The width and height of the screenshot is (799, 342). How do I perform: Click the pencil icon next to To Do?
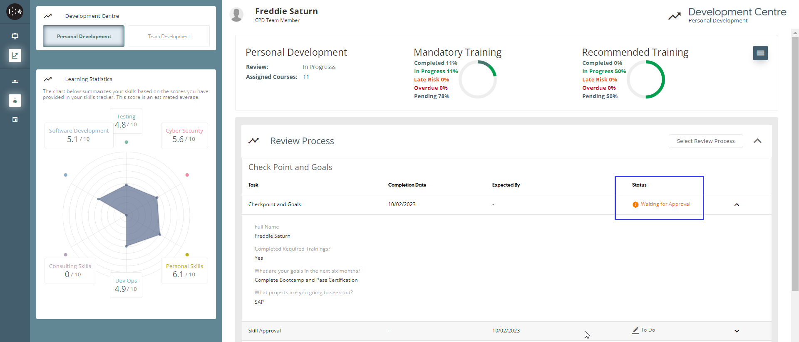pos(635,330)
